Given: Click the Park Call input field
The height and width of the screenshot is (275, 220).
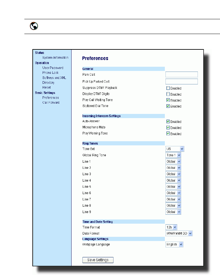Looking at the screenshot, I should tap(182, 74).
